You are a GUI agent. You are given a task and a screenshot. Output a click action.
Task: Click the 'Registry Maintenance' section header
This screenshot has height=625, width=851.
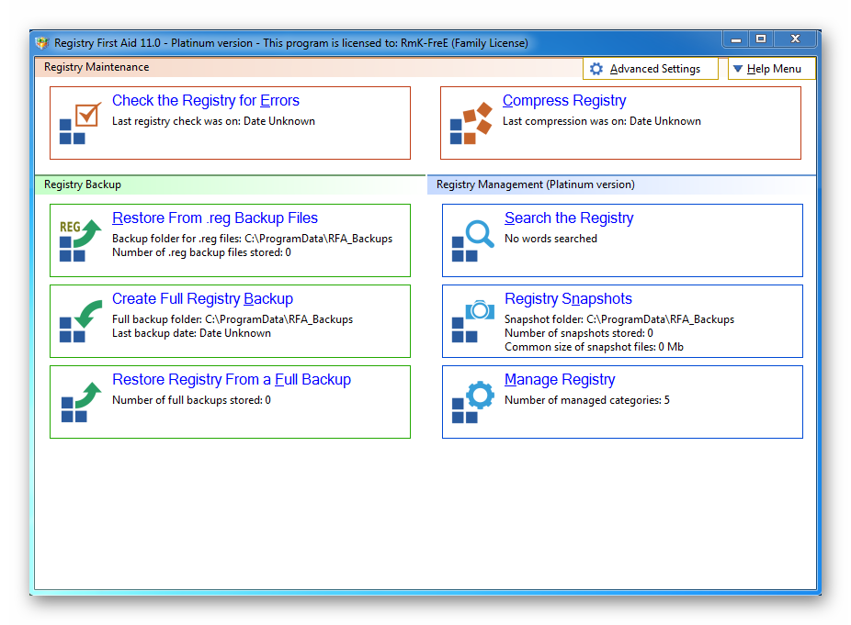click(x=96, y=67)
